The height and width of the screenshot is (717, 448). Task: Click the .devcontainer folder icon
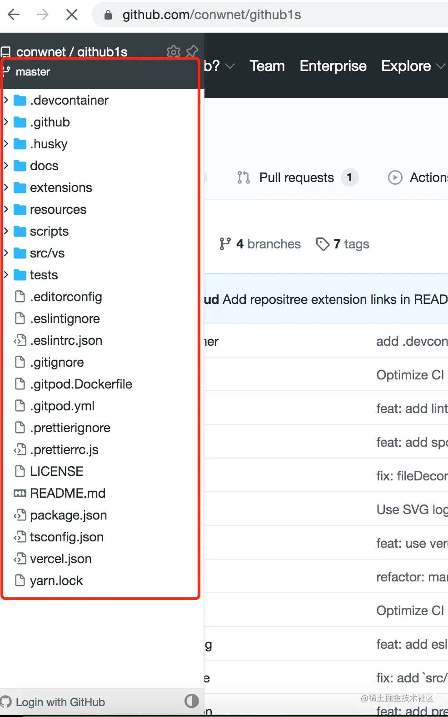click(x=20, y=100)
